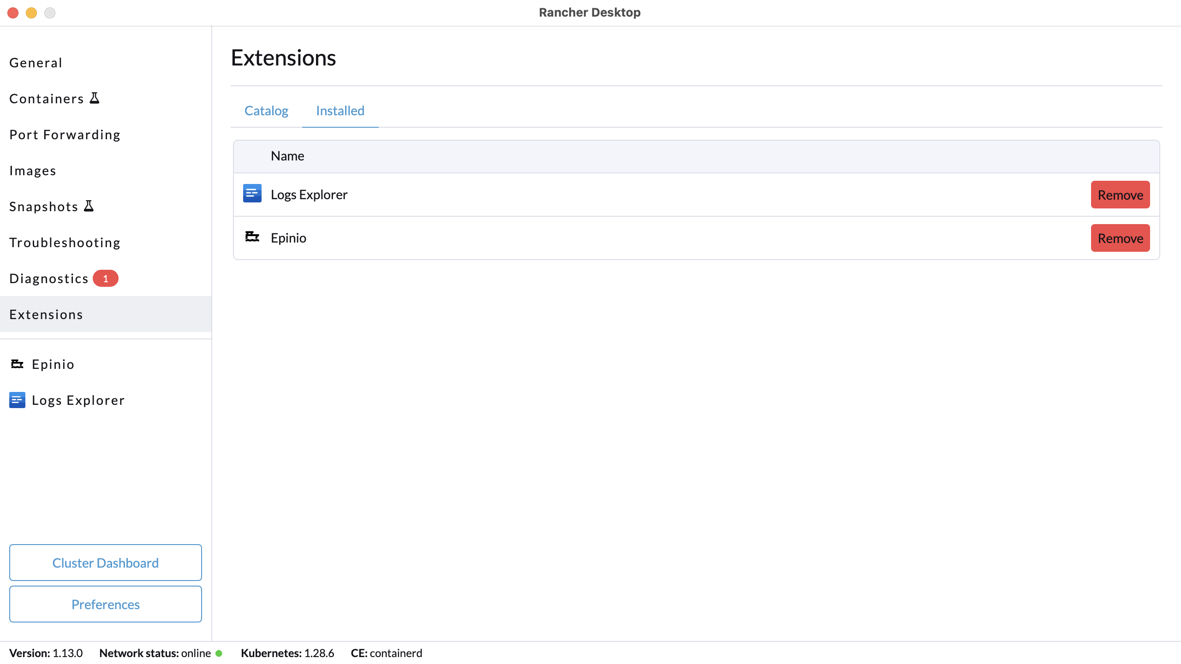Viewport: 1181px width, 664px height.
Task: Open the Cluster Dashboard
Action: pos(106,563)
